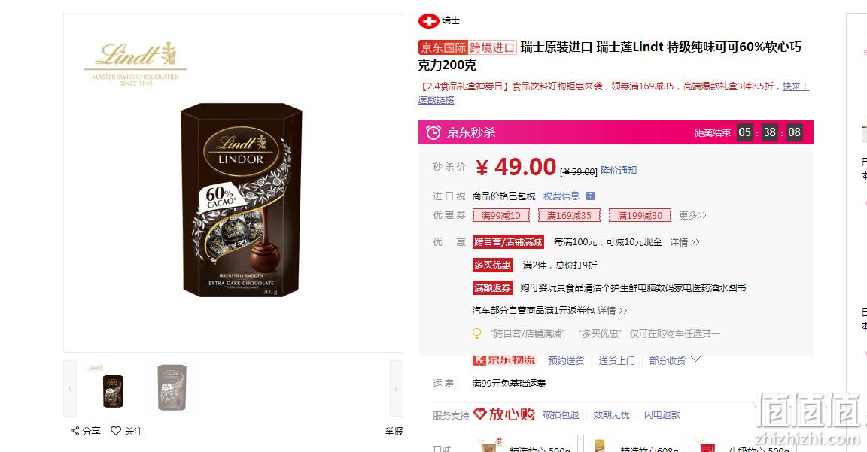The image size is (867, 452).
Task: Select the 满169减35 coupon
Action: [x=569, y=216]
